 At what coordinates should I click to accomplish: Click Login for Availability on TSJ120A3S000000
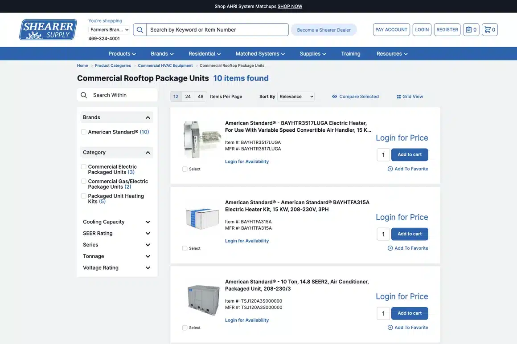click(247, 320)
